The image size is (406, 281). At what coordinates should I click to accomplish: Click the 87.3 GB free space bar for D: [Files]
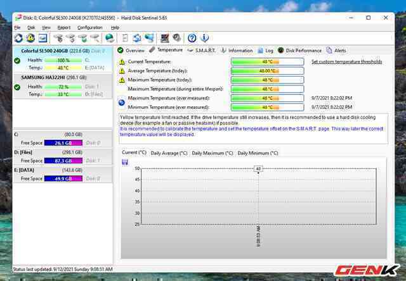[63, 161]
